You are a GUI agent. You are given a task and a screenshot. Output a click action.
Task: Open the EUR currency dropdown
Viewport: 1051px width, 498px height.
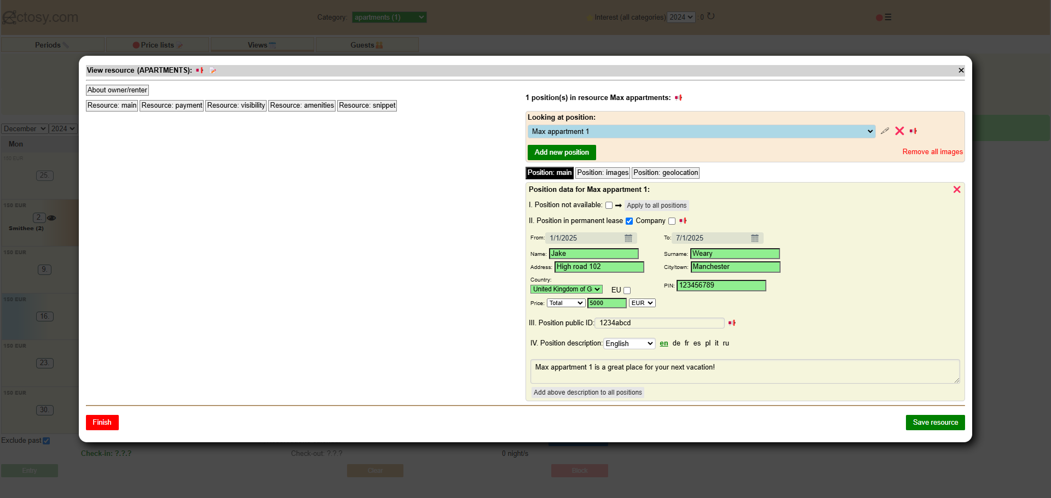(642, 303)
